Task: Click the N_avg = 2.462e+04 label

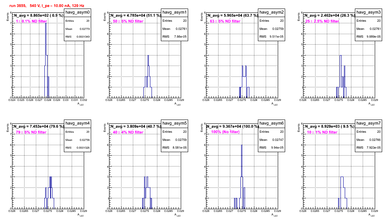Action: coord(330,15)
